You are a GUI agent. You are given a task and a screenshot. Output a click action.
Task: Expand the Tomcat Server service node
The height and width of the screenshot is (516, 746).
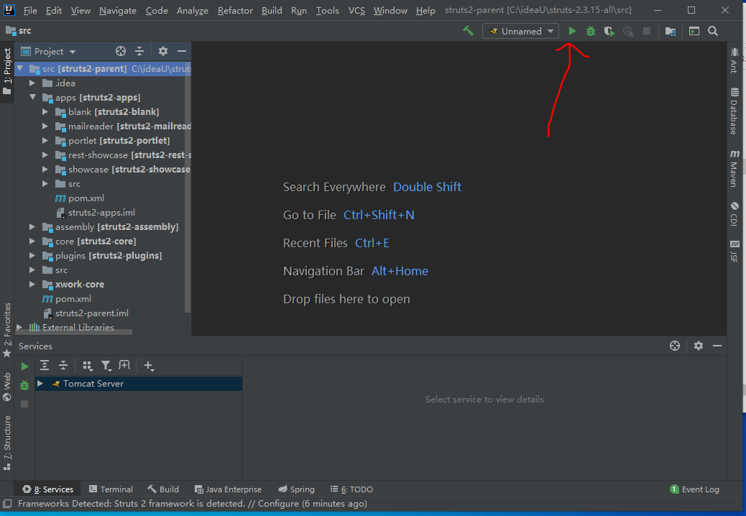point(40,383)
